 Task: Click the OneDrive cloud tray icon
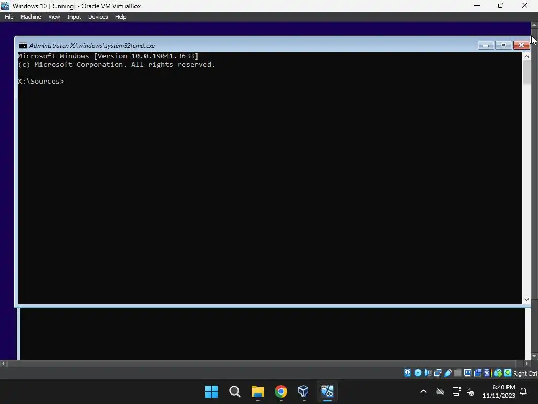440,391
